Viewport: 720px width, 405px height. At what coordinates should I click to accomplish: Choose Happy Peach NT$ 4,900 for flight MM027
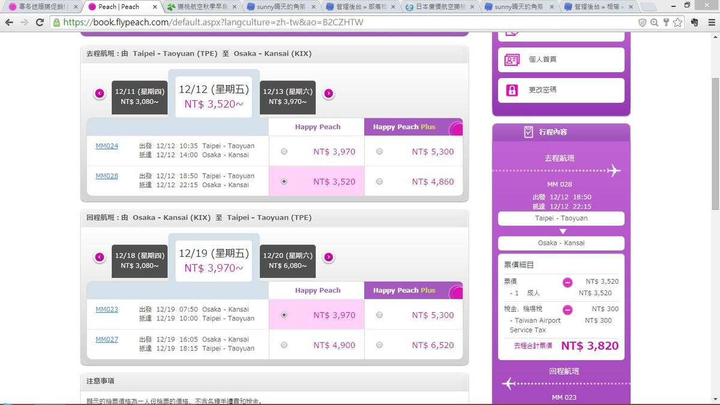point(284,345)
